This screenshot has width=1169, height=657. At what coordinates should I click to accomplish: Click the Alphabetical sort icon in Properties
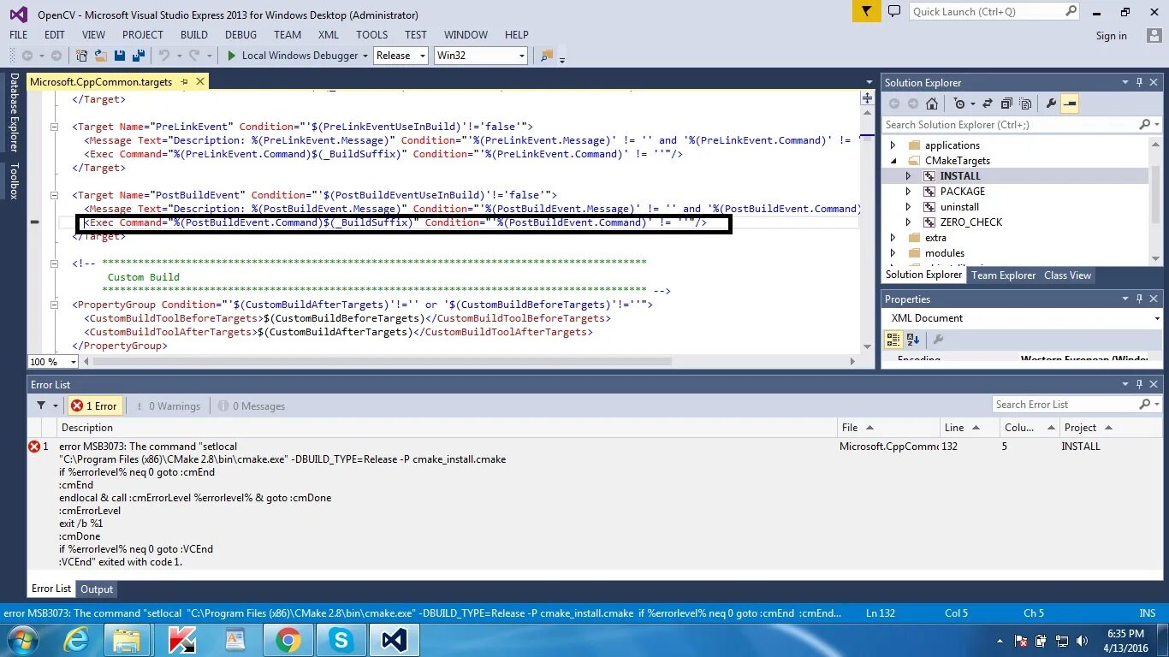click(912, 340)
